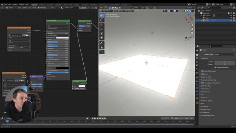Screen dimensions: 236x133
Task: Enable the Motion Blur checkbox
Action: point(202,86)
